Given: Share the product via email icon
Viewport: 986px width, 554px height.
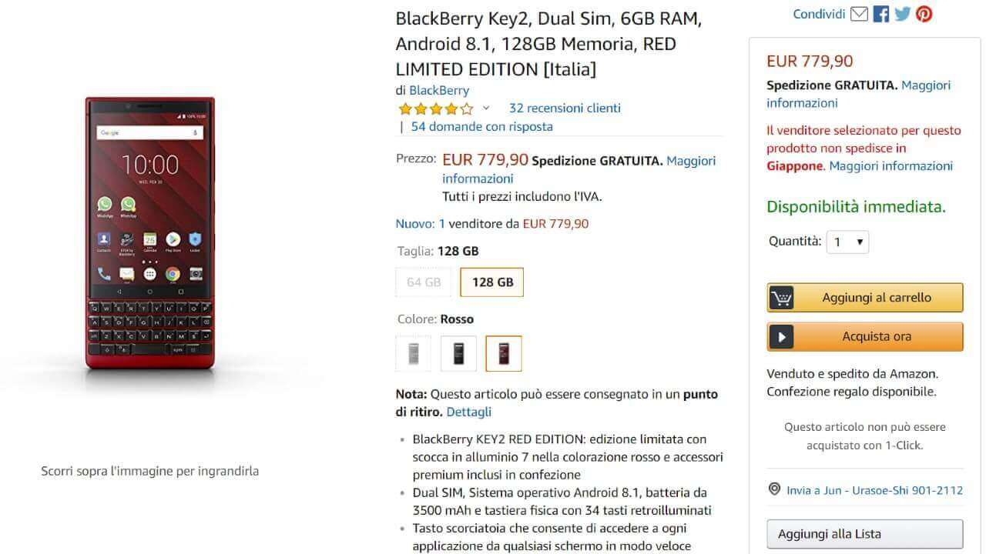Looking at the screenshot, I should [x=859, y=14].
